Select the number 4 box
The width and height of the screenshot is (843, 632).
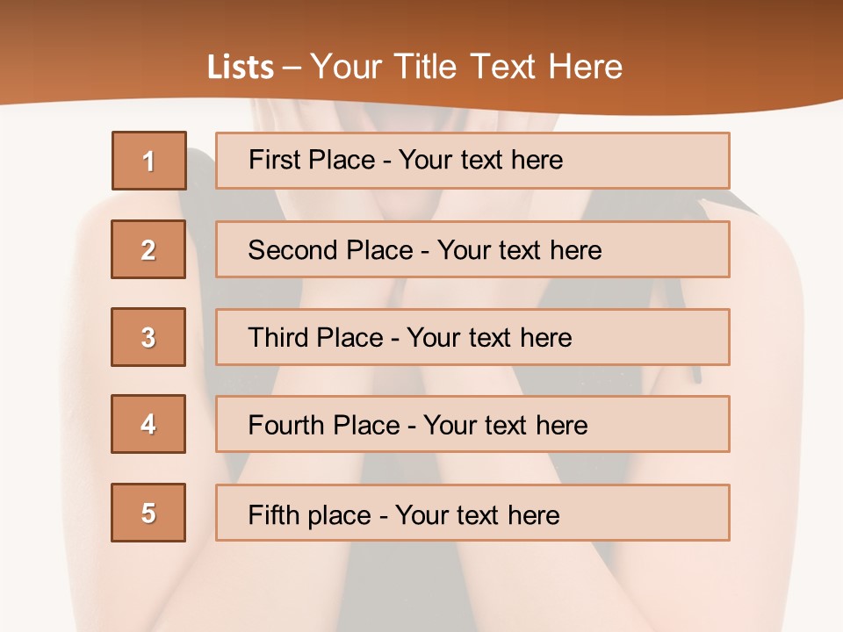pos(148,424)
